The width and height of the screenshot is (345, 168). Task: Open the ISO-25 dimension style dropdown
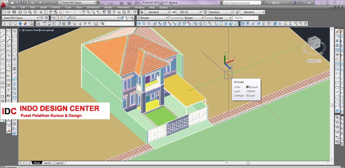pyautogui.click(x=200, y=12)
